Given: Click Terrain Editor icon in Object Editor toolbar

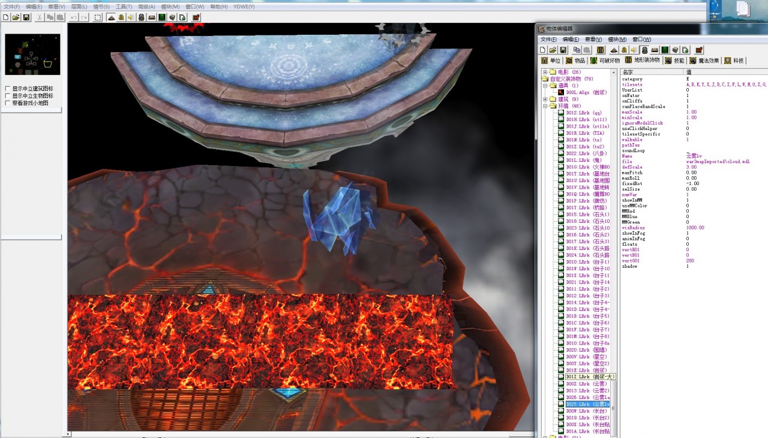Looking at the screenshot, I should pyautogui.click(x=614, y=50).
